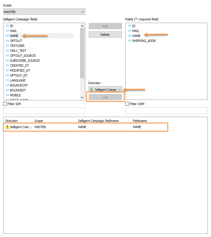The height and width of the screenshot is (237, 211).
Task: Select the MASTER cell in the mapping row
Action: tap(40, 127)
